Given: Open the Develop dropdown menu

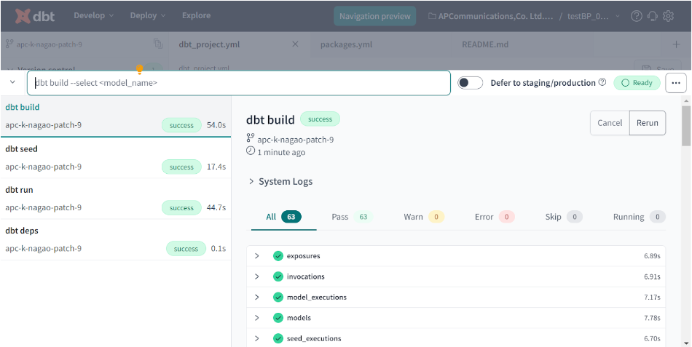Looking at the screenshot, I should (x=93, y=15).
